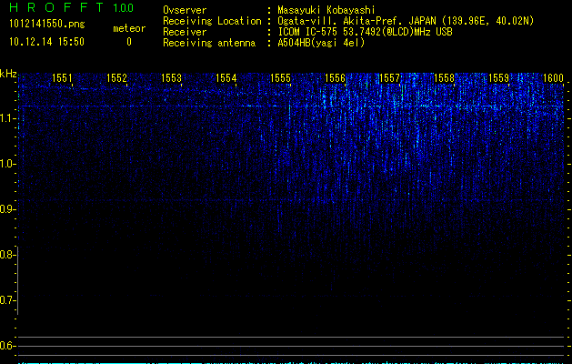Screen dimensions: 572x364
Task: Select the 1.1 kHz axis label
Action: click(8, 118)
